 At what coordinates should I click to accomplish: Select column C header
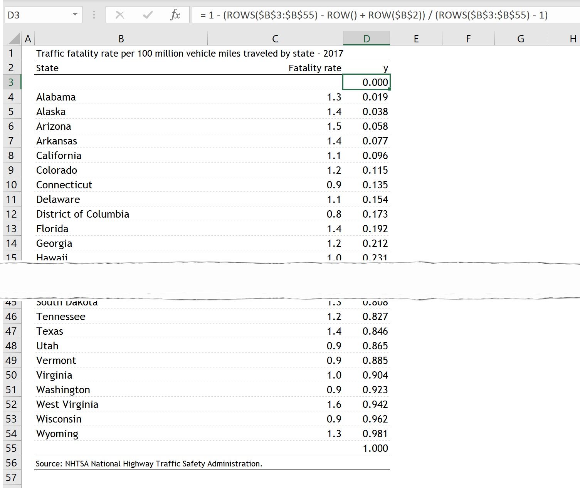tap(275, 39)
